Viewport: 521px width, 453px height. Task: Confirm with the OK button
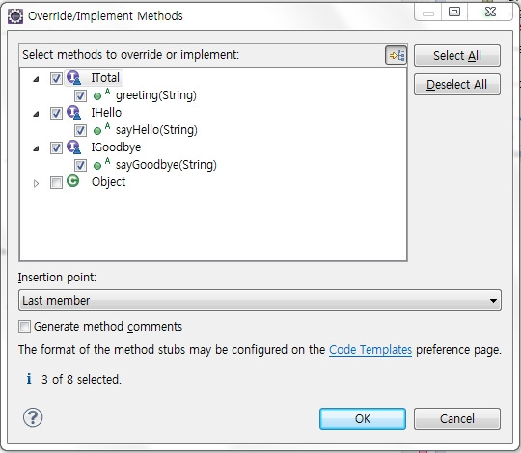pos(363,419)
